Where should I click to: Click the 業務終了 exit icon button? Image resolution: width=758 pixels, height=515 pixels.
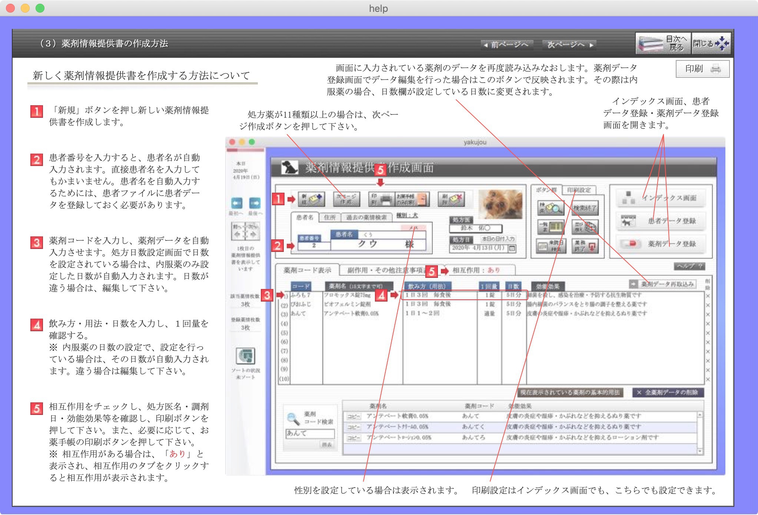[585, 246]
